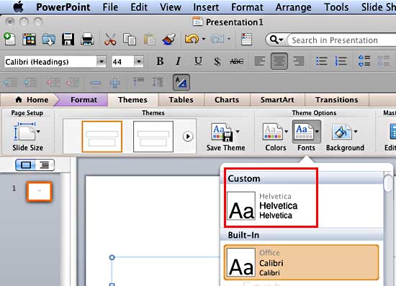Open the Apple menu
The height and width of the screenshot is (286, 396).
(18, 6)
